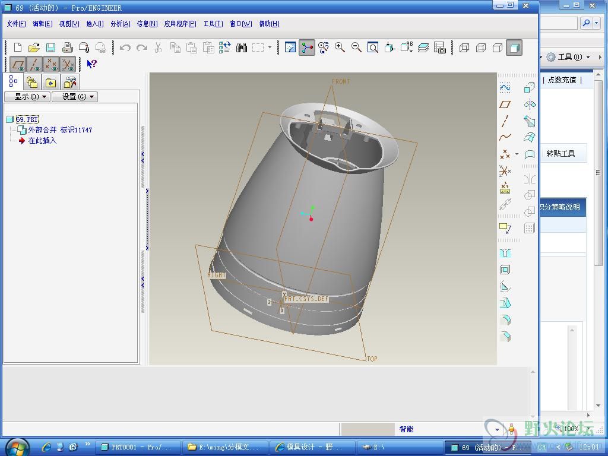Switch to shaded display style

pyautogui.click(x=514, y=47)
